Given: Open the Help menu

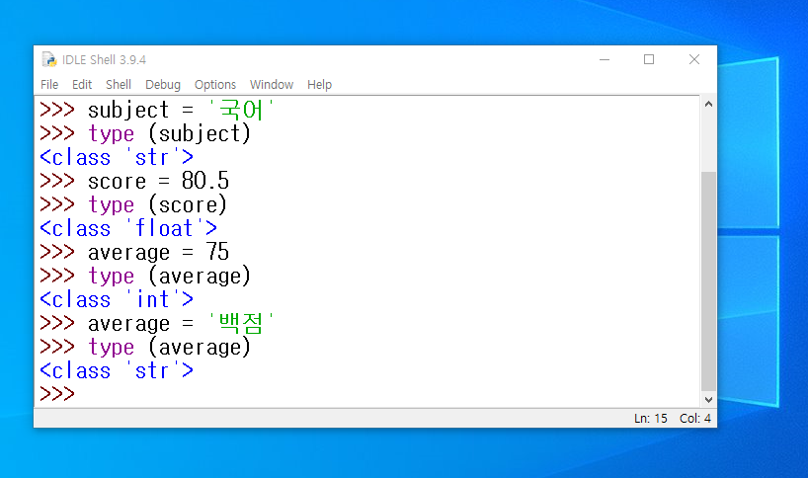Looking at the screenshot, I should coord(319,85).
